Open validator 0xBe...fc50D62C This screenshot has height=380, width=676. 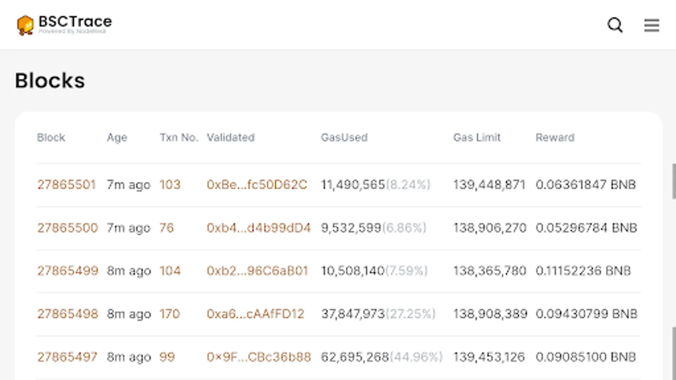(257, 185)
